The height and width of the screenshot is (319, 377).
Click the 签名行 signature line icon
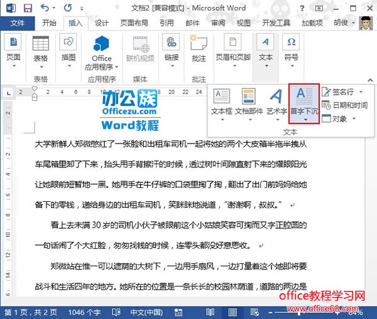(327, 92)
